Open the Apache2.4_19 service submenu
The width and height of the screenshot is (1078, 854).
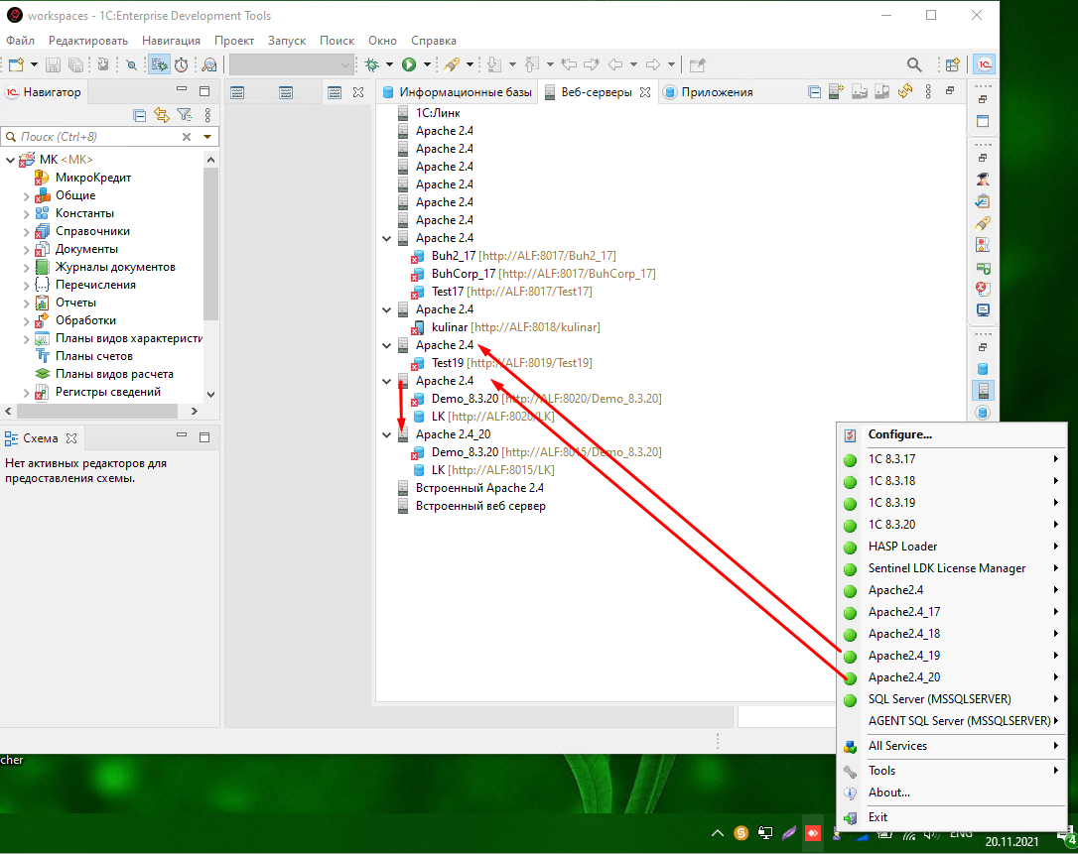point(952,656)
